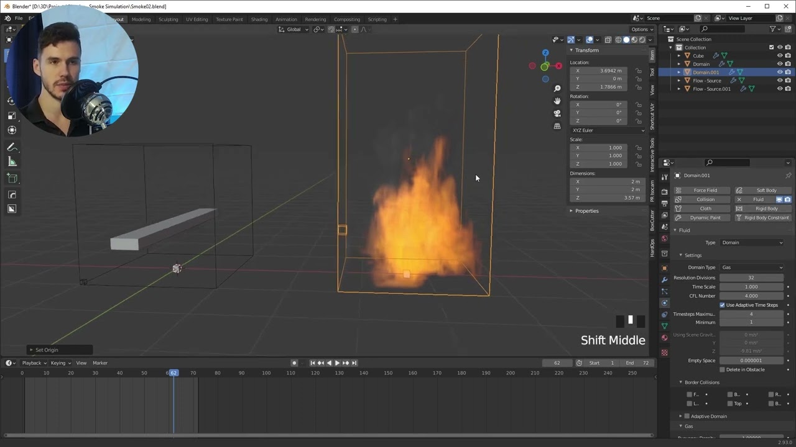Click the viewport zoom magnifier icon
796x447 pixels.
(x=557, y=89)
